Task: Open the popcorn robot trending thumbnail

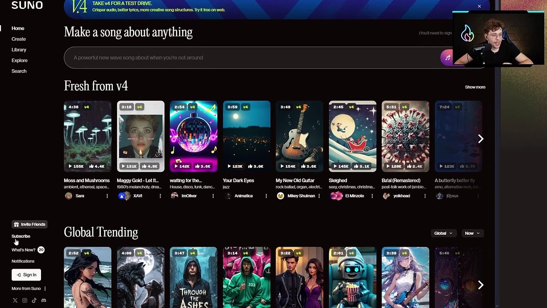Action: [353, 278]
